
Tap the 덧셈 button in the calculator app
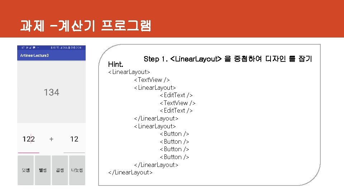click(x=26, y=170)
